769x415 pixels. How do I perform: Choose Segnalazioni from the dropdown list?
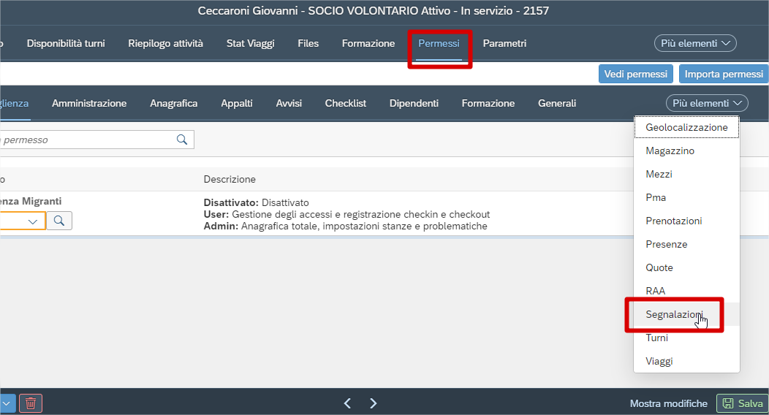(x=686, y=315)
